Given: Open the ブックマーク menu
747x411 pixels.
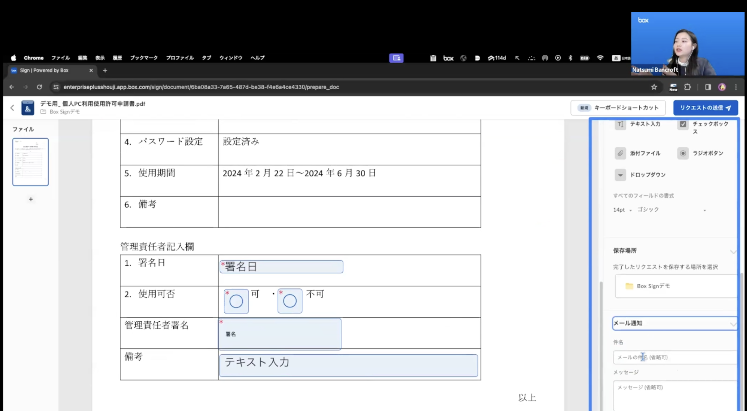Looking at the screenshot, I should tap(144, 58).
